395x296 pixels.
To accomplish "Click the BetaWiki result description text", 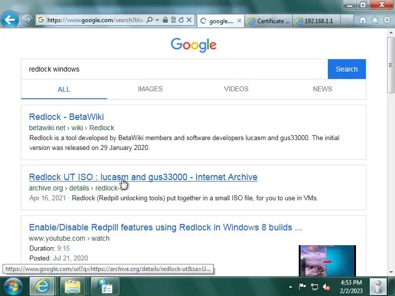I will click(x=184, y=143).
